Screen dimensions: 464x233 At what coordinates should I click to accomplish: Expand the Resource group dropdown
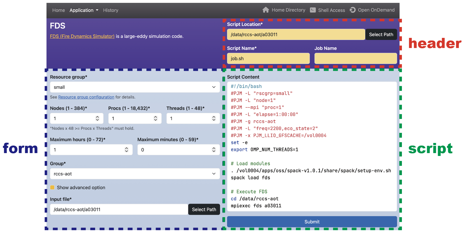[x=135, y=87]
